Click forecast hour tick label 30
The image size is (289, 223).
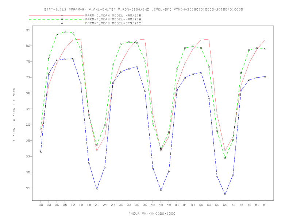[121, 205]
